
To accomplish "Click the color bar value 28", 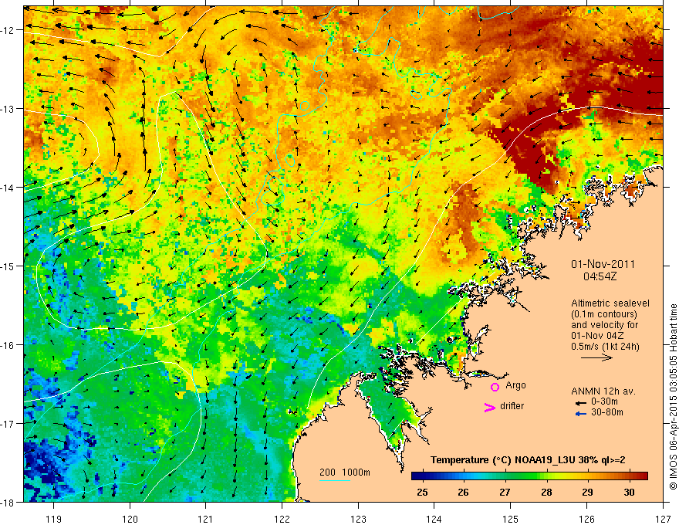I will (x=546, y=492).
